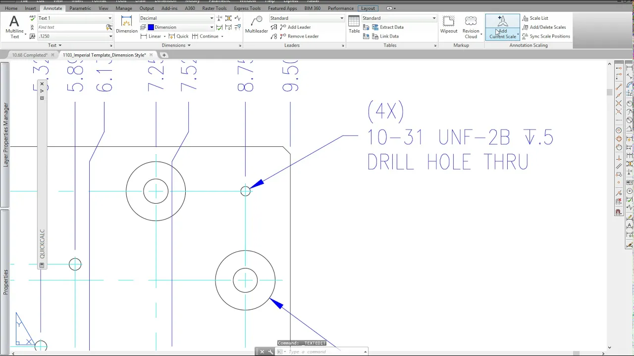
Task: Open the Parametric ribbon tab
Action: pyautogui.click(x=80, y=8)
